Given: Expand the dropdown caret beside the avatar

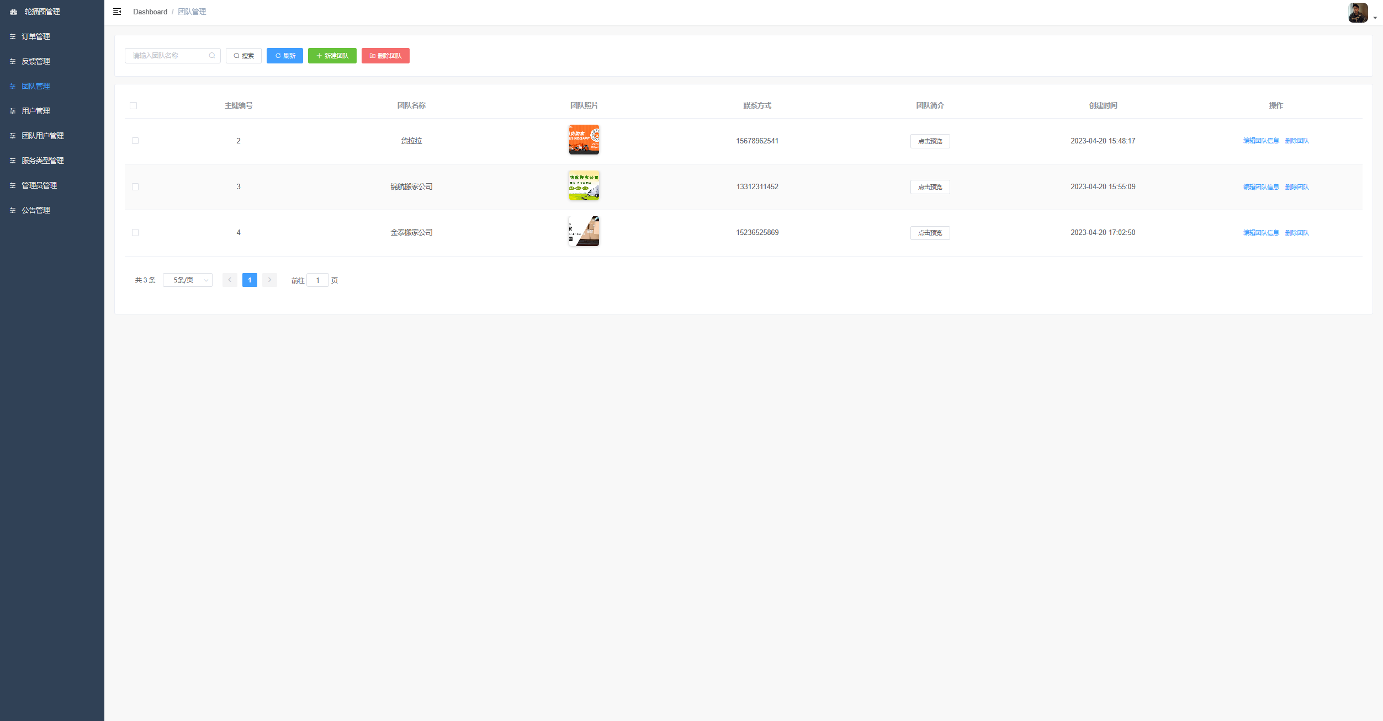Looking at the screenshot, I should pyautogui.click(x=1375, y=18).
